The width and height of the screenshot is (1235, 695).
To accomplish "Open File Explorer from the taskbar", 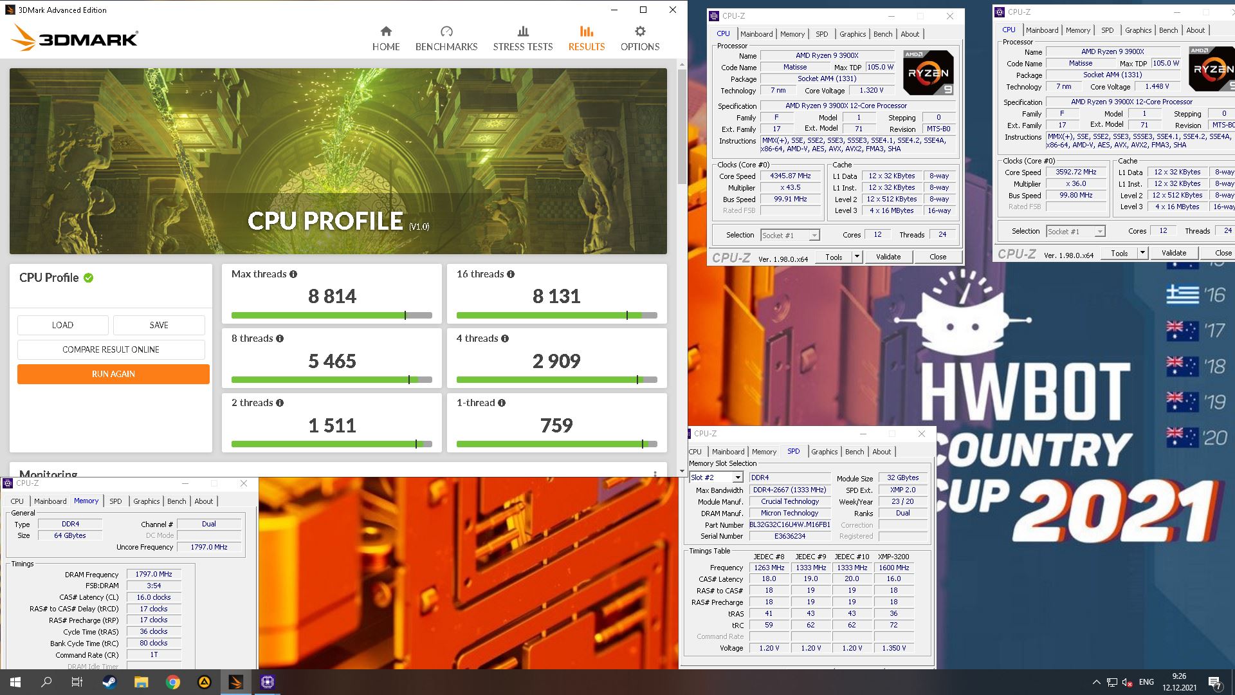I will [x=141, y=682].
